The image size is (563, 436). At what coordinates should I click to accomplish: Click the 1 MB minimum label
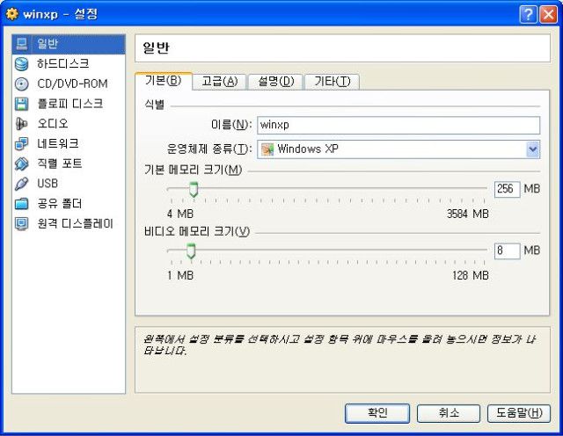[x=180, y=276]
